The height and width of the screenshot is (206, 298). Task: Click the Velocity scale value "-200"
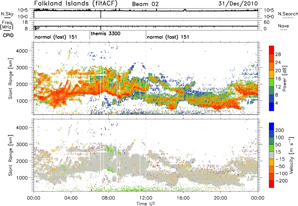(281, 181)
